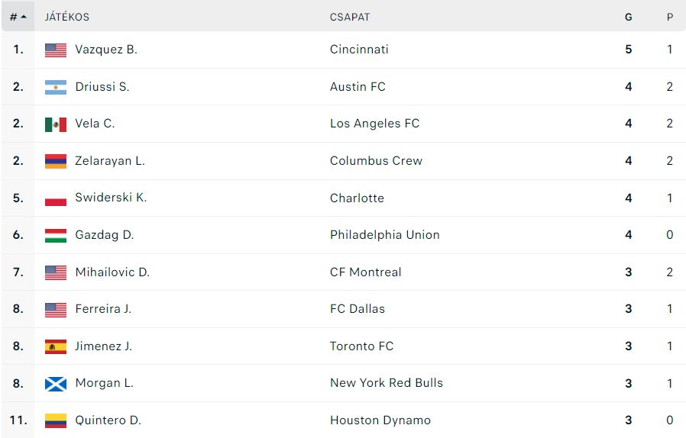Click the Scotland flag next to Morgan L.
The width and height of the screenshot is (686, 438).
56,384
